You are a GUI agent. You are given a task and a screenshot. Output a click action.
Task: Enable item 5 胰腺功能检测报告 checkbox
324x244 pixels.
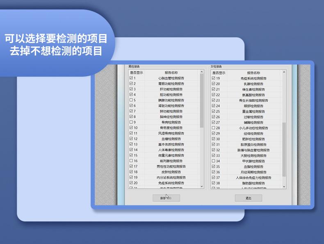[131, 100]
